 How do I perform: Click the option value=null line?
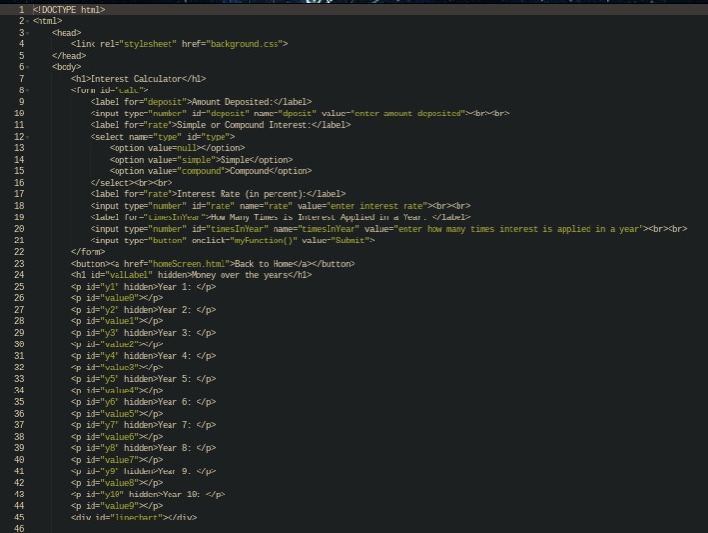pos(177,148)
